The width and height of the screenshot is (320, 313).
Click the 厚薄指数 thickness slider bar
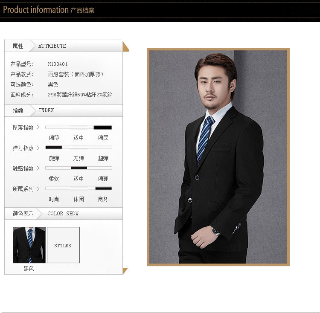[79, 128]
